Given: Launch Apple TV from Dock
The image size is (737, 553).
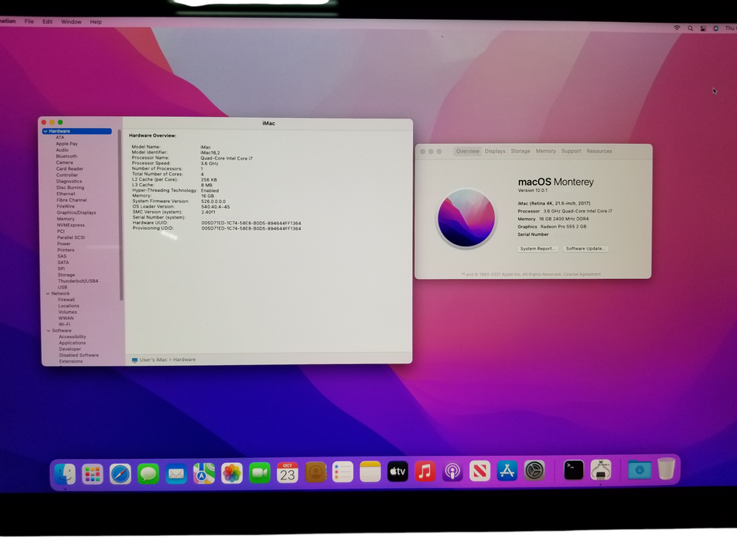Looking at the screenshot, I should click(397, 471).
